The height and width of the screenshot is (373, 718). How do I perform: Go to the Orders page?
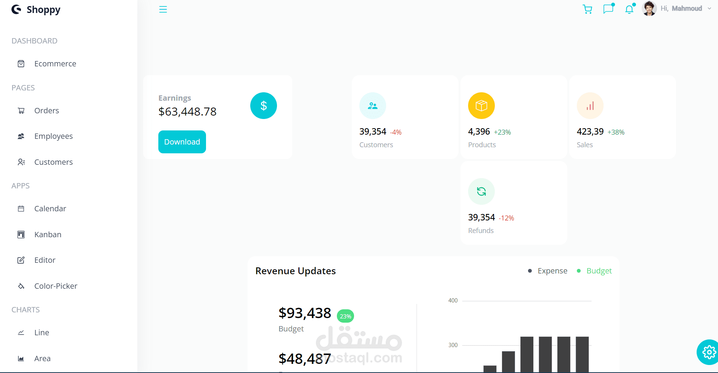point(47,111)
